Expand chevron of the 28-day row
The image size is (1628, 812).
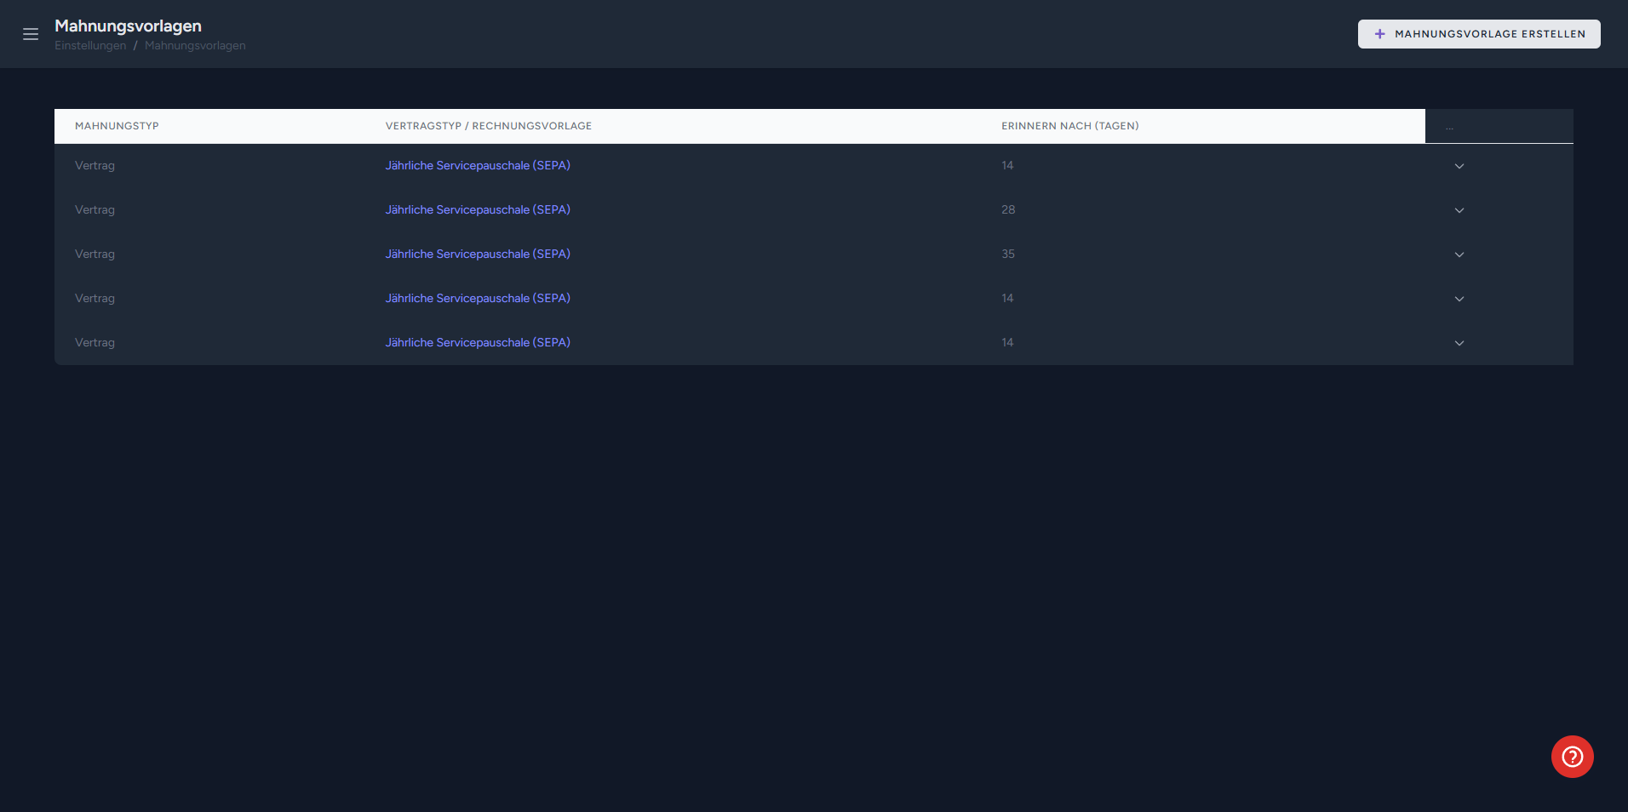[1459, 210]
